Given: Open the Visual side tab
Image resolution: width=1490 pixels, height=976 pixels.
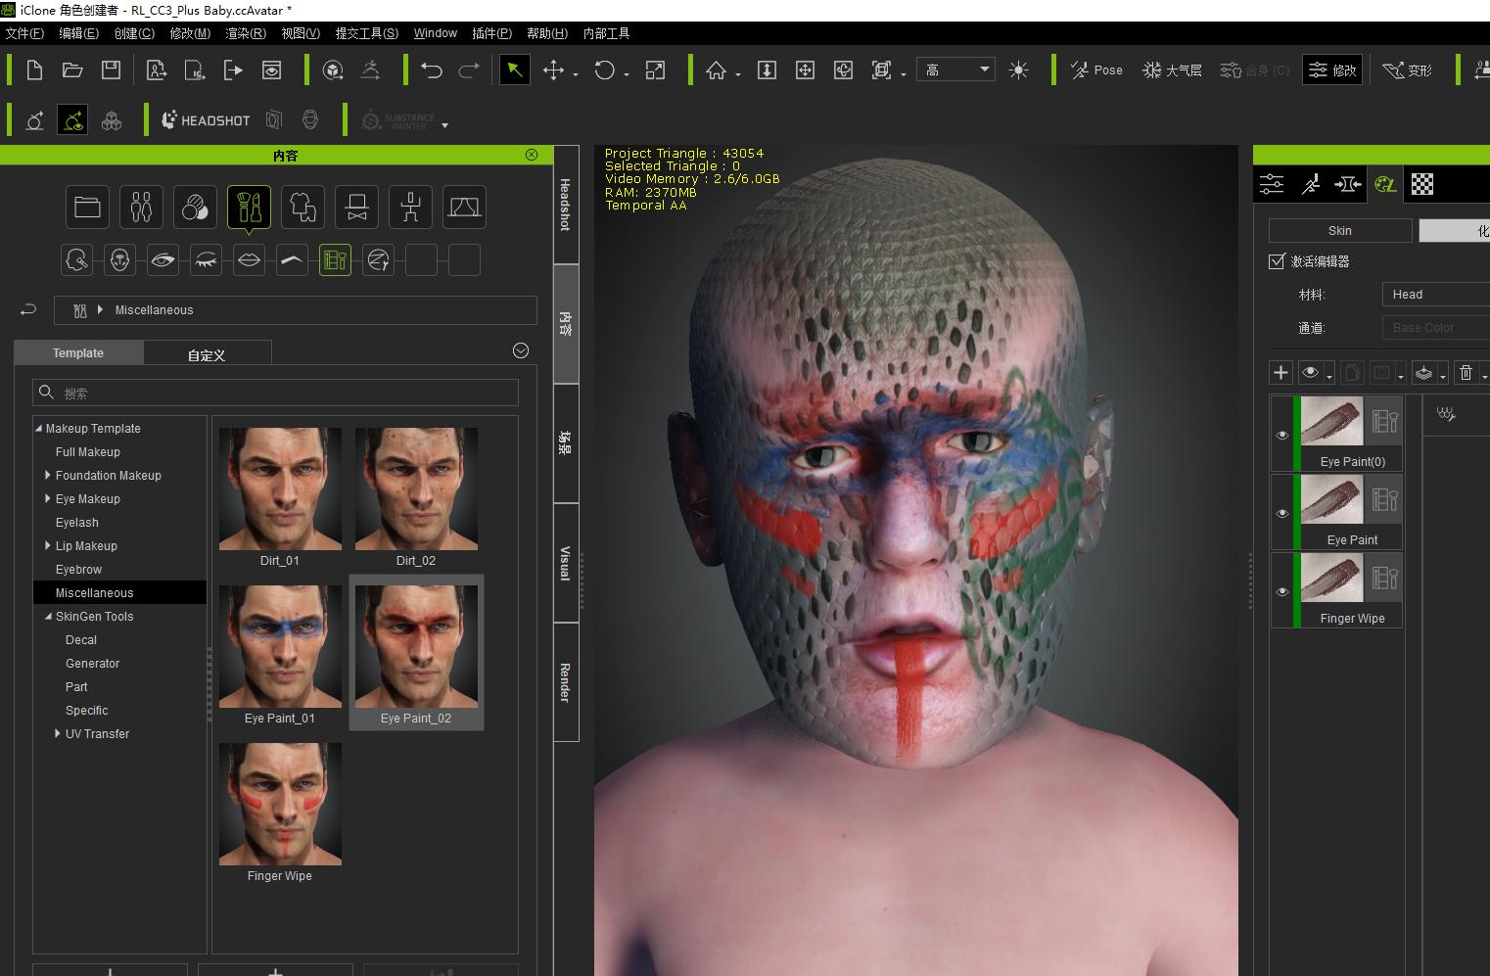Looking at the screenshot, I should tap(566, 563).
